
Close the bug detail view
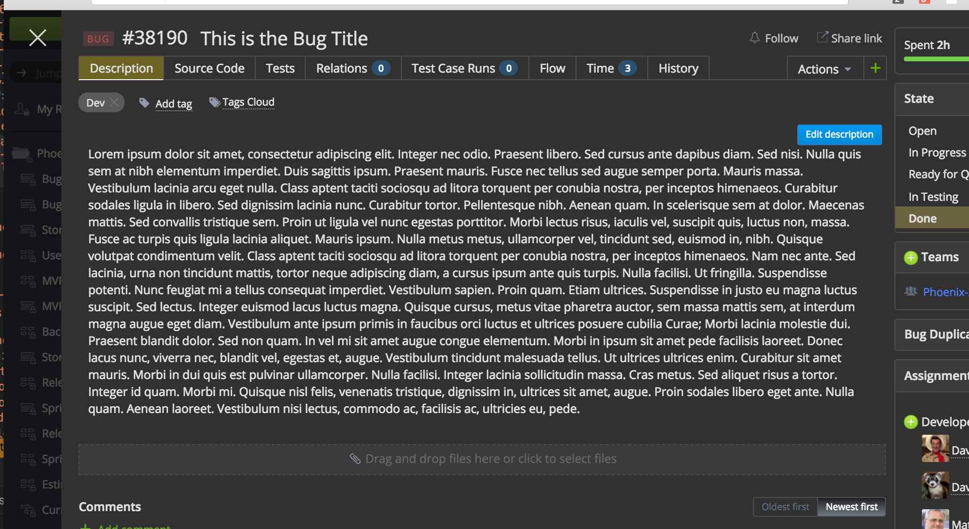pos(37,38)
